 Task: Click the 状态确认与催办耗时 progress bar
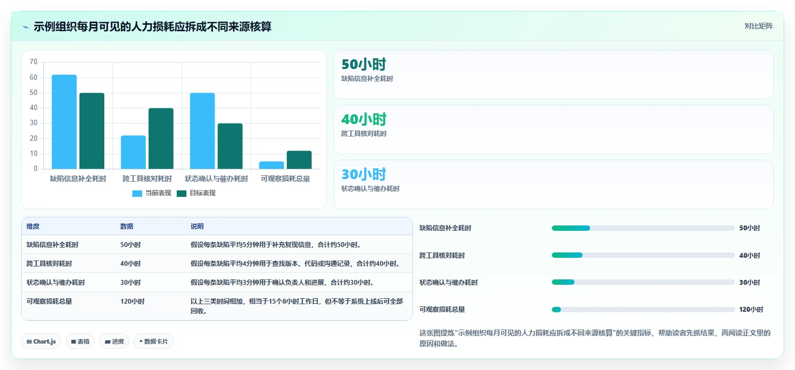[x=643, y=282]
